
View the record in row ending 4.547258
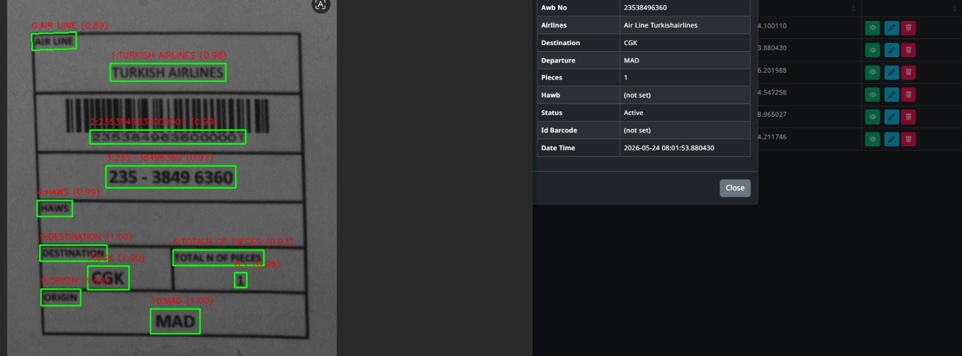click(872, 94)
